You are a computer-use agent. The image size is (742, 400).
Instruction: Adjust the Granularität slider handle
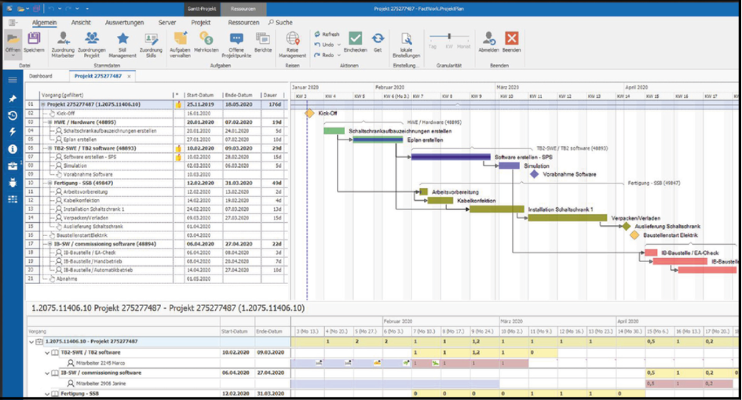449,36
